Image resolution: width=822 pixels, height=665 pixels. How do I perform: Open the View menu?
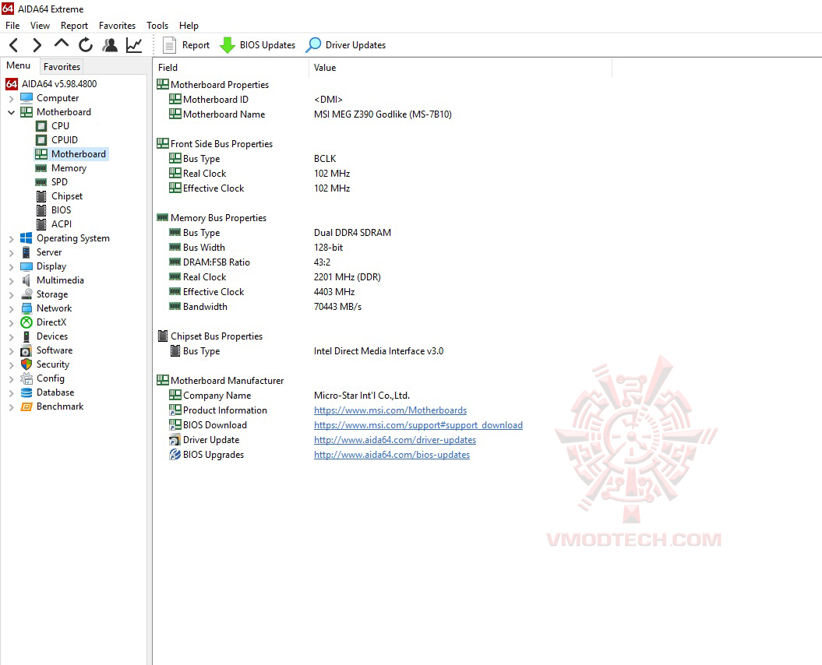[x=40, y=26]
